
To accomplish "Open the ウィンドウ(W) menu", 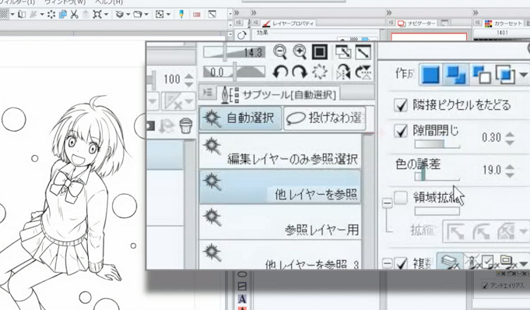I will [65, 2].
